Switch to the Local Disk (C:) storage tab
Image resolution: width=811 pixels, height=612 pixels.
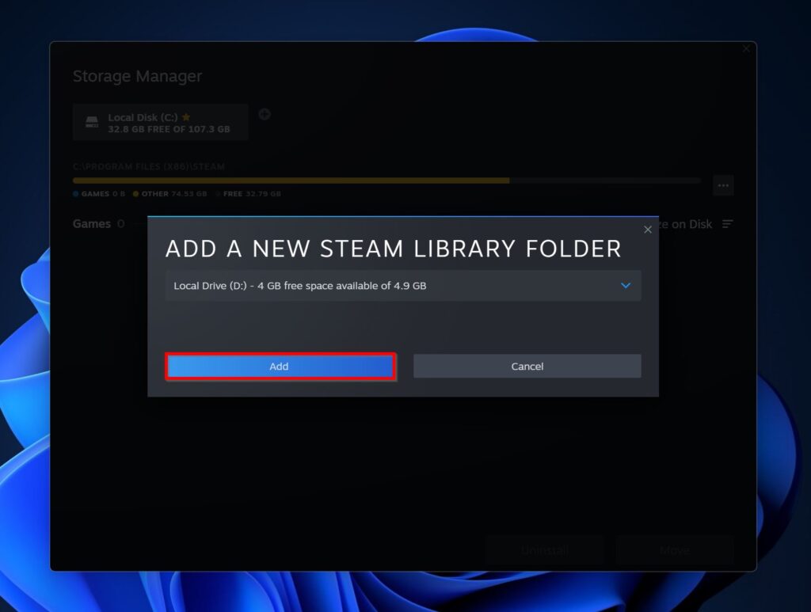[161, 121]
